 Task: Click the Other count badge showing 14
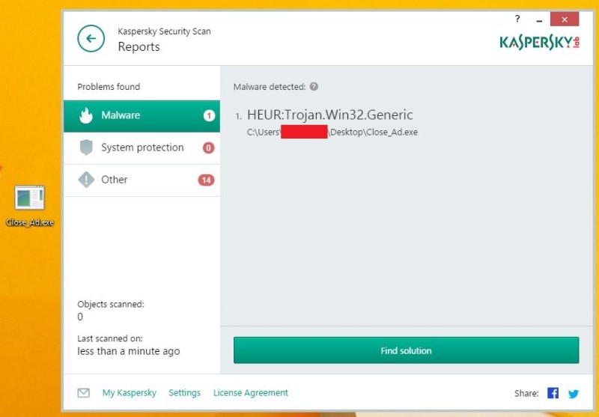point(206,180)
